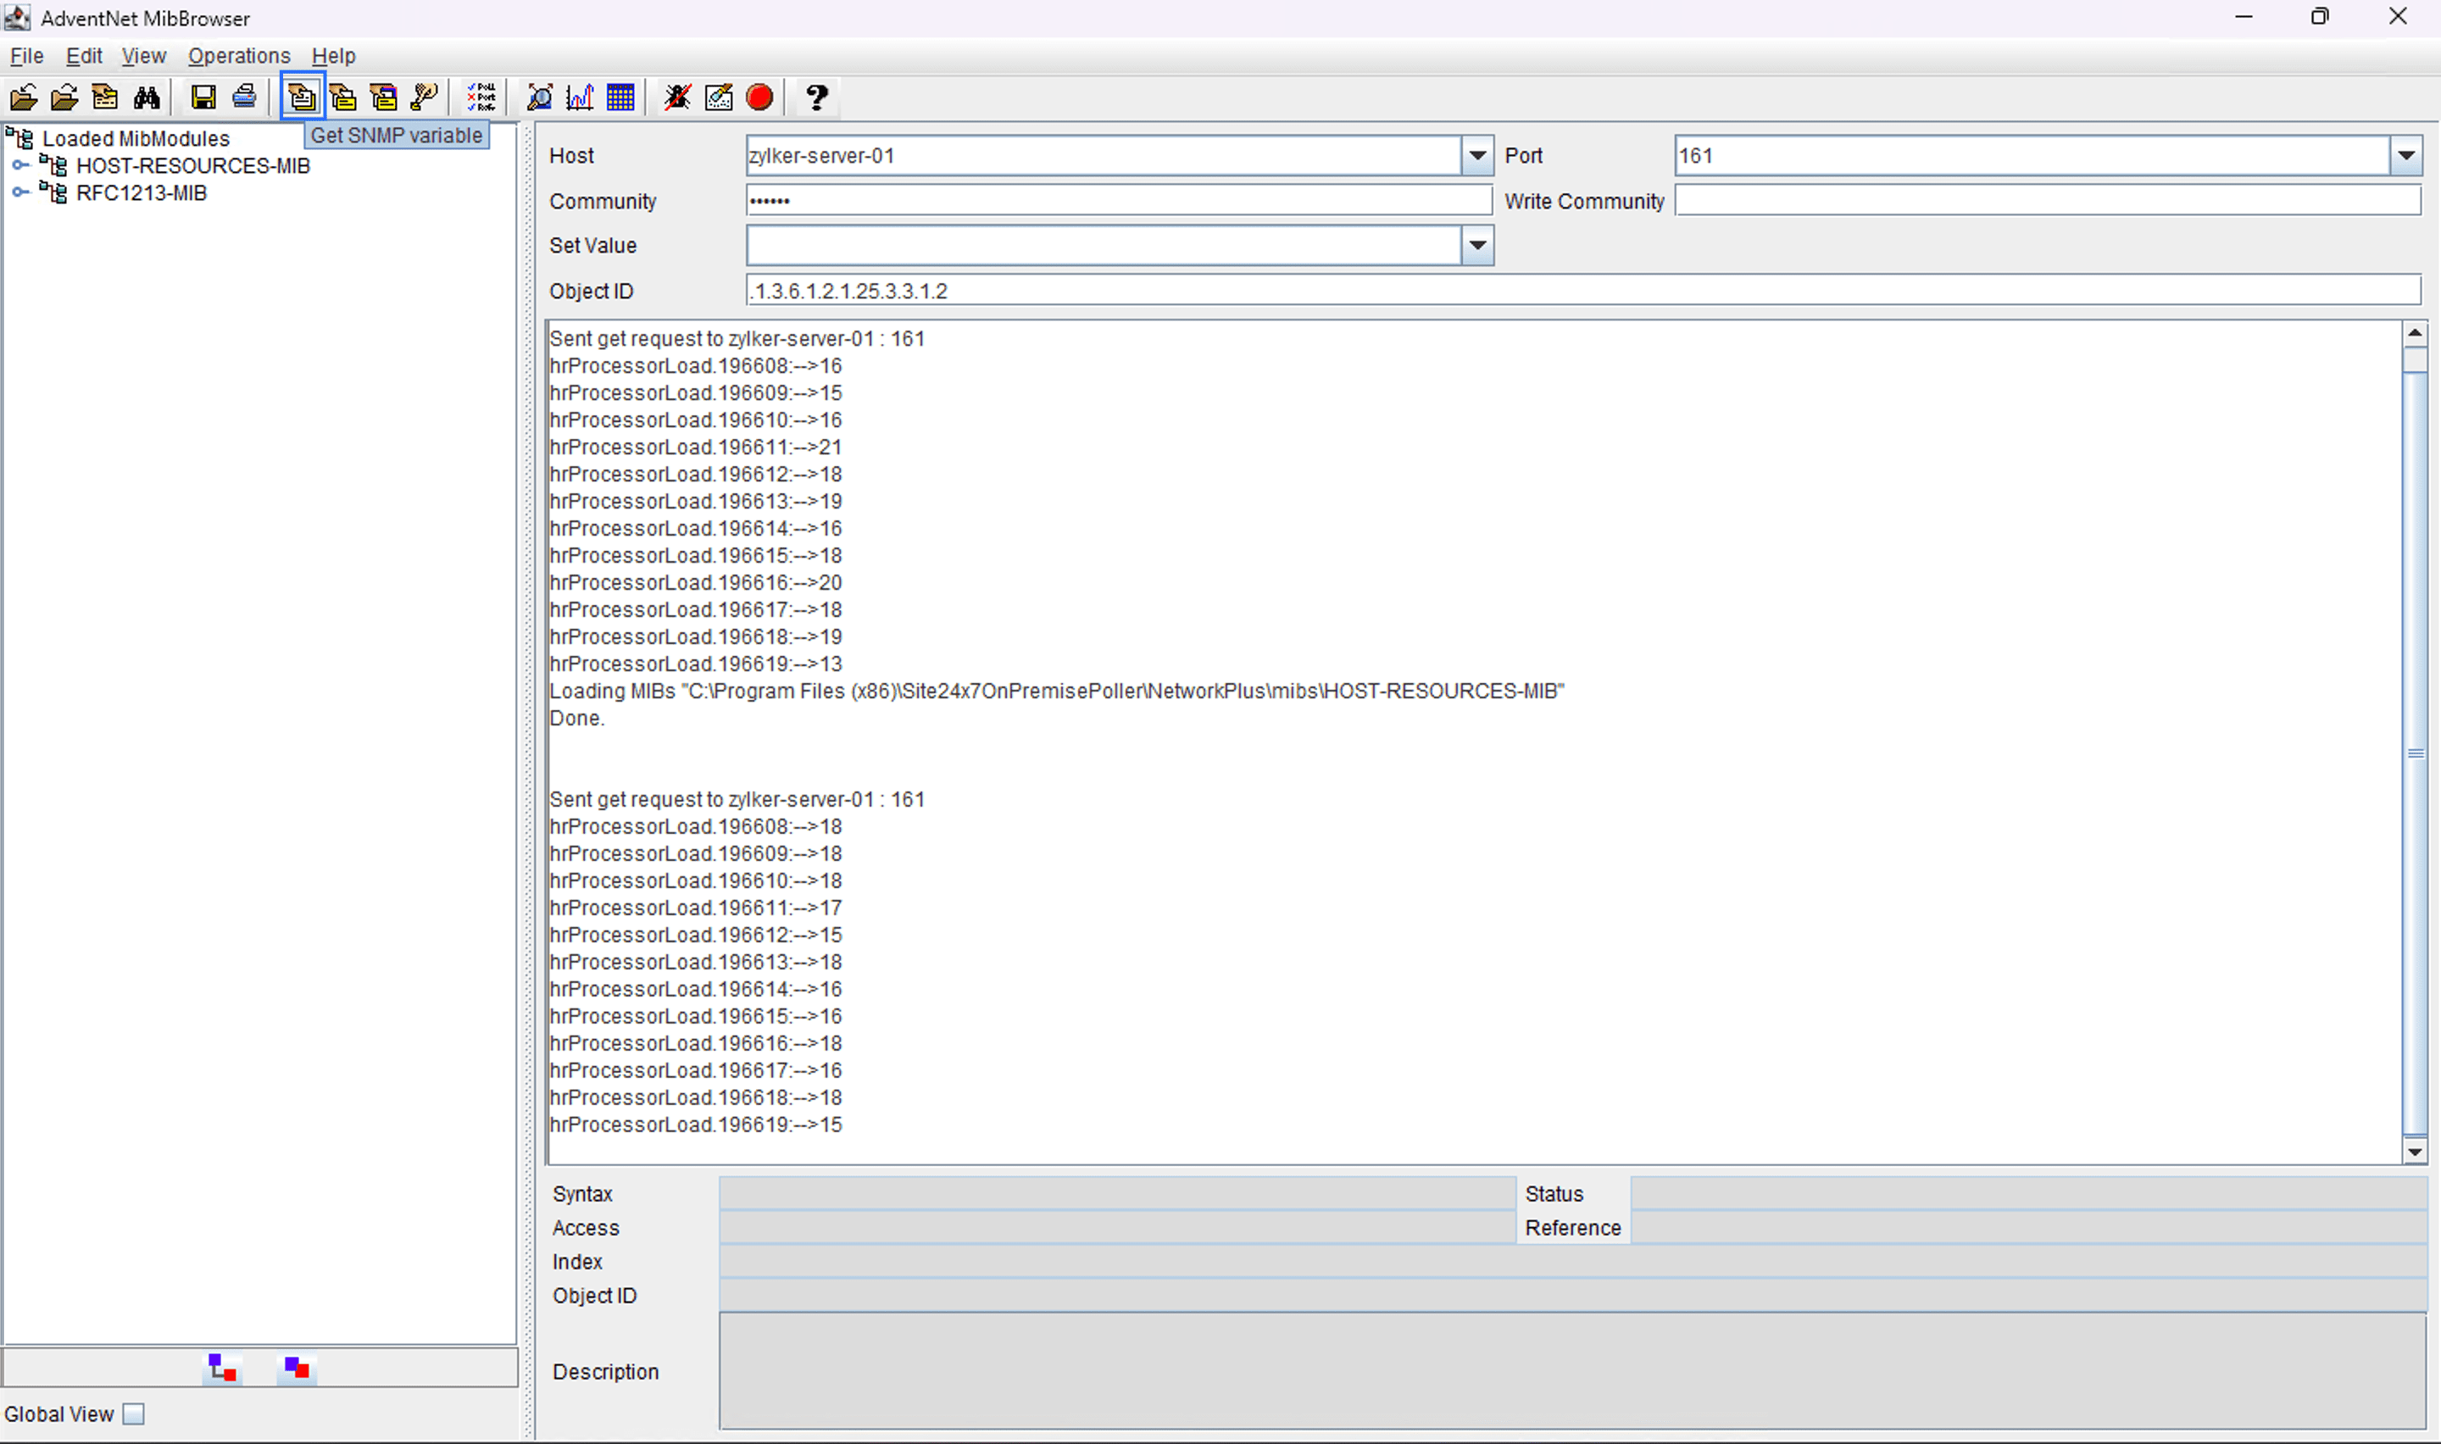Open the Host dropdown arrow
The image size is (2441, 1444).
1476,156
